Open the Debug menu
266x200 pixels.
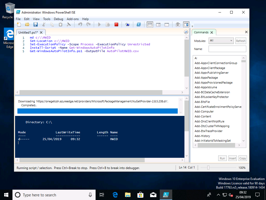(58, 19)
